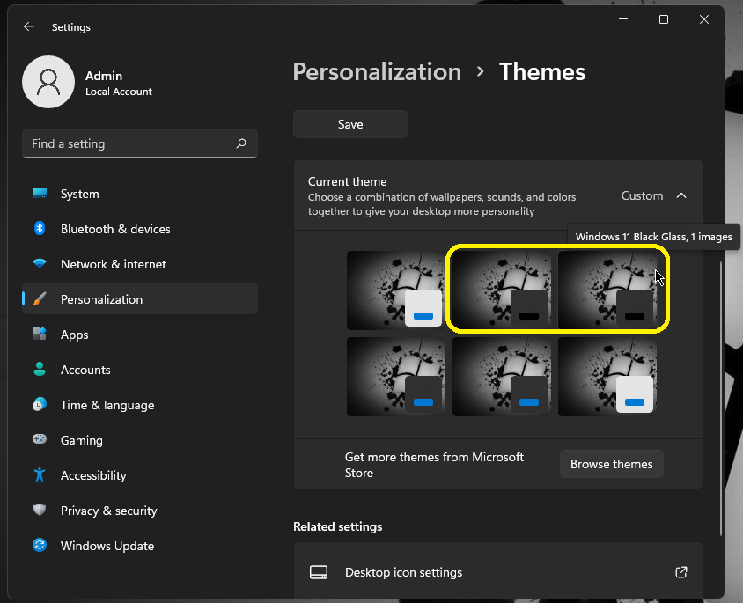
Task: Click the Get more themes from Microsoft Store text
Action: point(434,465)
